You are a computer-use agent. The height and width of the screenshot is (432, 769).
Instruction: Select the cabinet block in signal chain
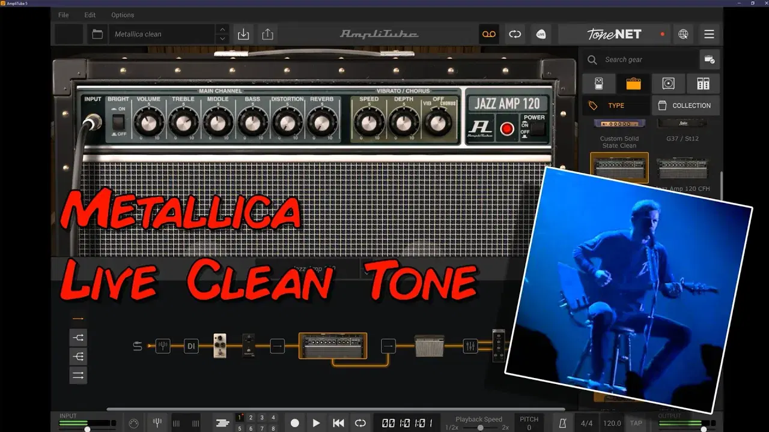(x=429, y=346)
